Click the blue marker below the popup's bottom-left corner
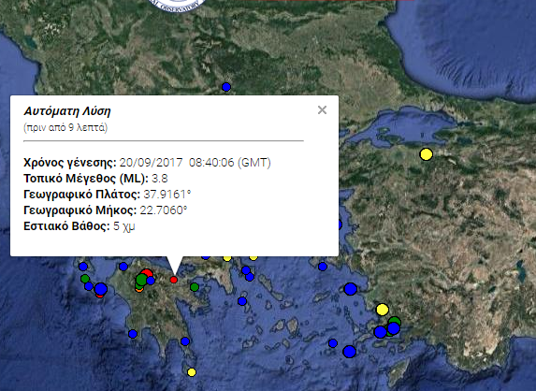This screenshot has width=536, height=391. pos(83,267)
